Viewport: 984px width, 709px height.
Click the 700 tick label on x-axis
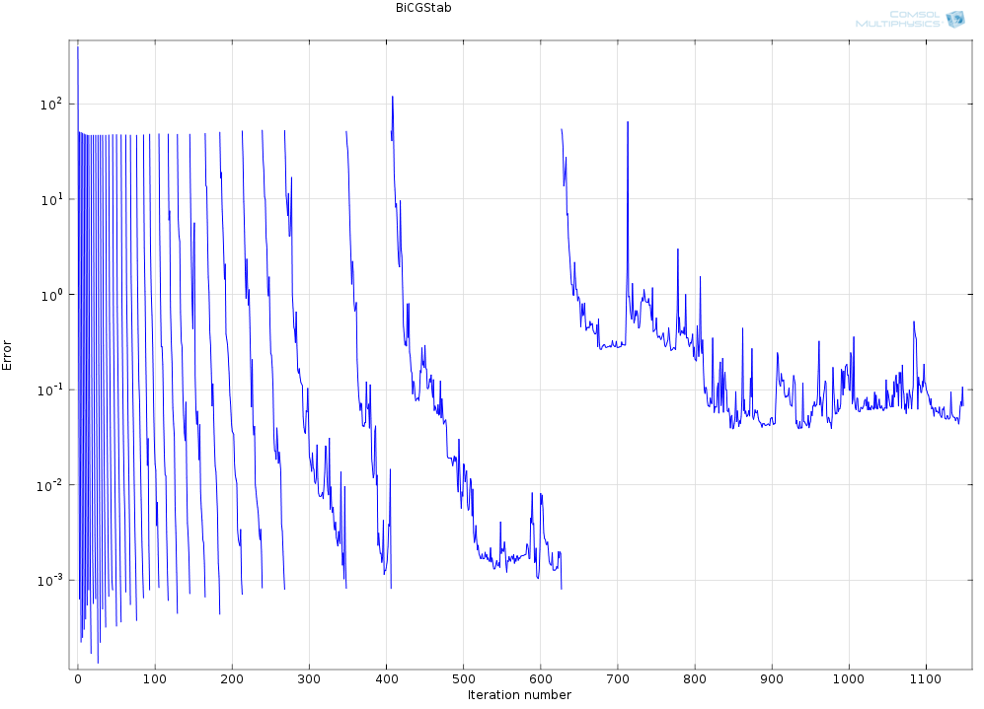click(618, 679)
